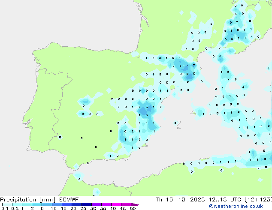Select the dark navy swatch between 25 and 30
The height and width of the screenshot is (210, 272).
[x=87, y=204]
